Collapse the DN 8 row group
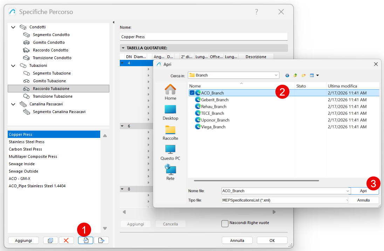This screenshot has height=251, width=384. pyautogui.click(x=122, y=189)
